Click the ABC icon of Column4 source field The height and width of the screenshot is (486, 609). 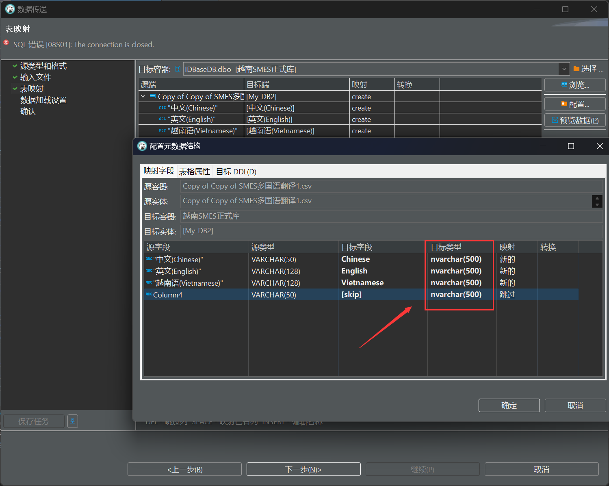(x=149, y=294)
